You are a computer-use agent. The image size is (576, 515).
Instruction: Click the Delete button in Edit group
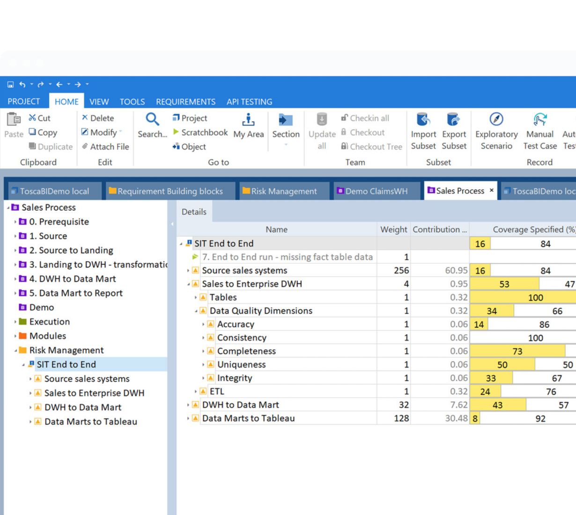(97, 118)
